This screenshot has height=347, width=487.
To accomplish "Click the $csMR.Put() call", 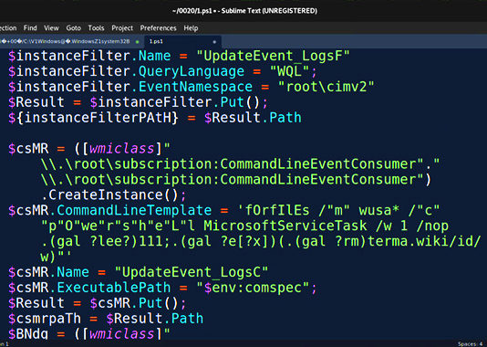I will coord(134,303).
